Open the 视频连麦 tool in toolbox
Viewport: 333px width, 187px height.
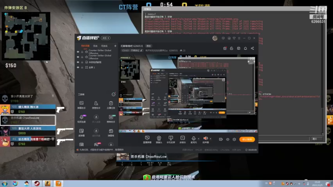pos(81,119)
